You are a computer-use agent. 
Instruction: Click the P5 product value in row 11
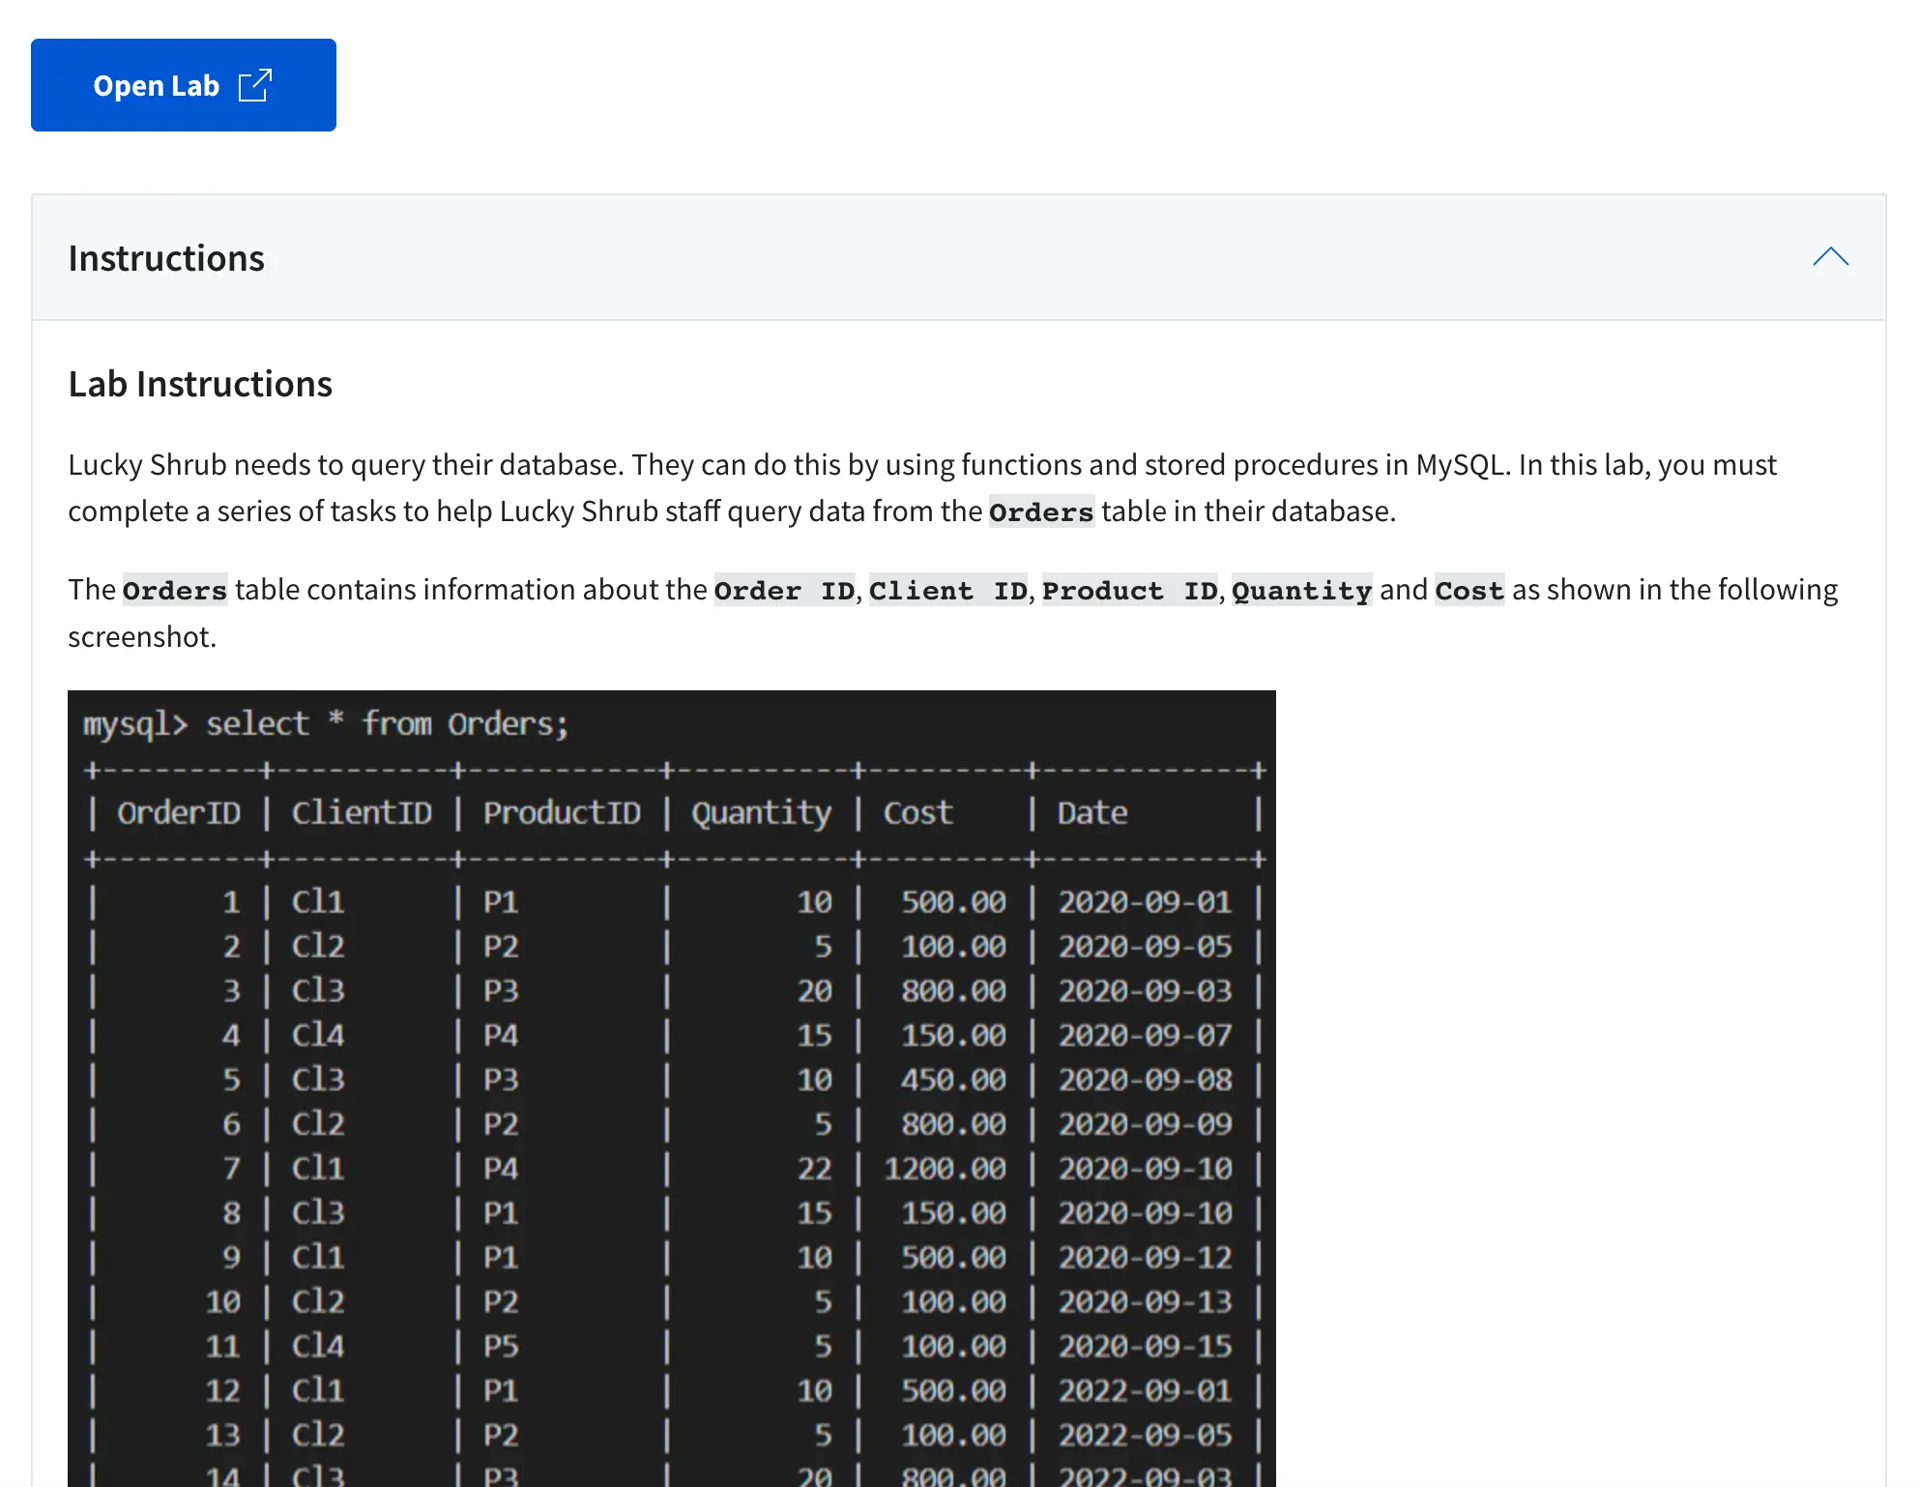501,1346
